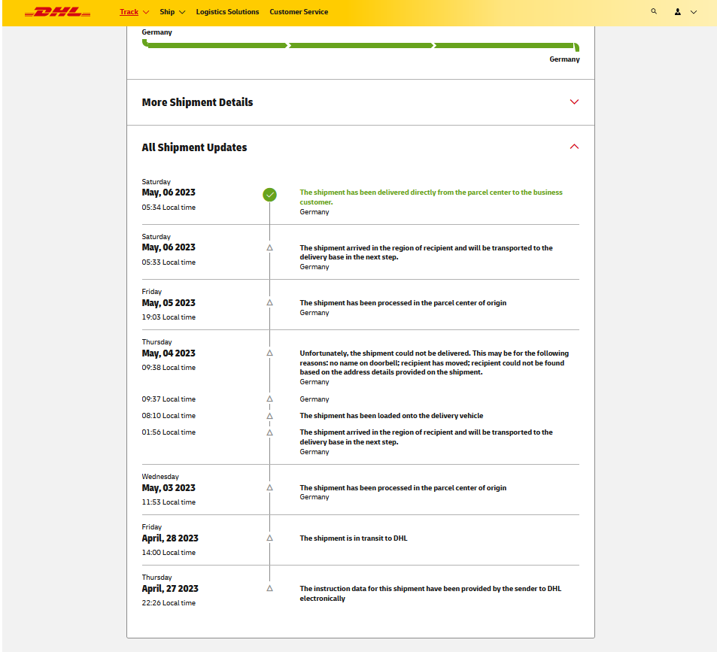Image resolution: width=717 pixels, height=652 pixels.
Task: Open the search magnifier icon
Action: 654,12
